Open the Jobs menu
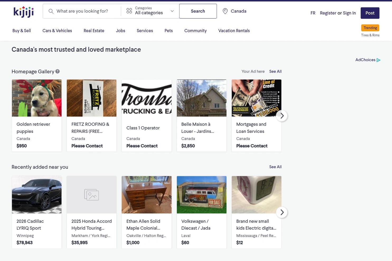 pos(120,31)
